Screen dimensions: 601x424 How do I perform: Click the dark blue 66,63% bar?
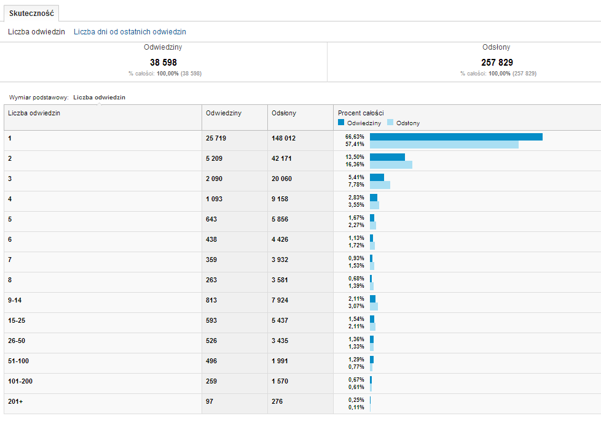pos(456,137)
